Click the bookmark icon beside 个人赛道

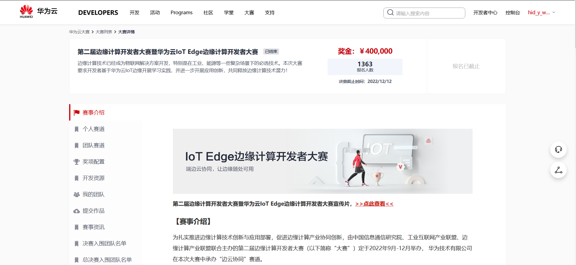(x=77, y=129)
